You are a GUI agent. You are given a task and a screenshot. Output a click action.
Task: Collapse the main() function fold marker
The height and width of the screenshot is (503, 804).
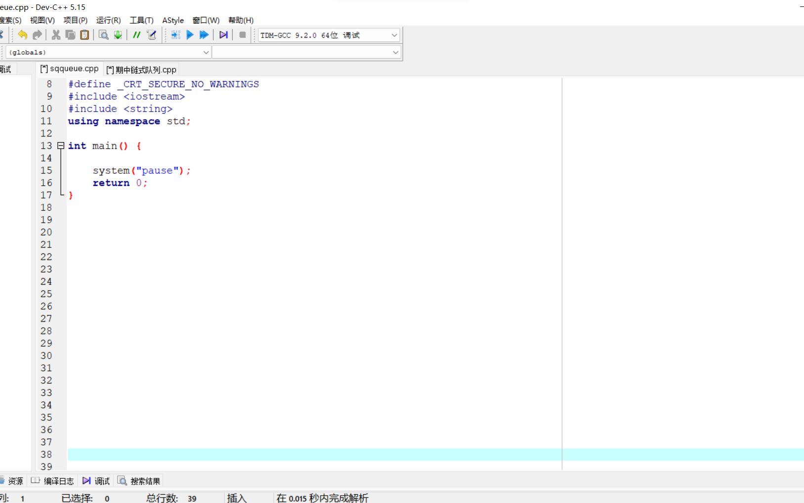[61, 146]
